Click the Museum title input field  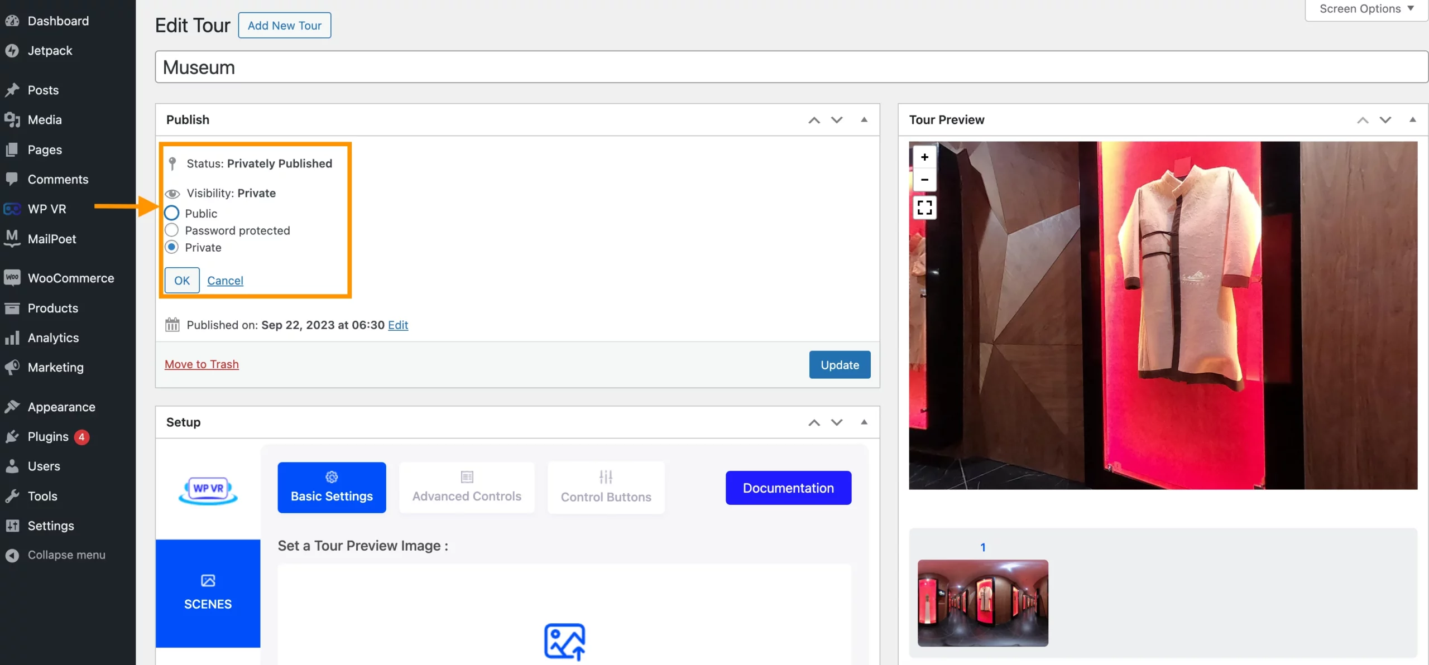pos(790,67)
